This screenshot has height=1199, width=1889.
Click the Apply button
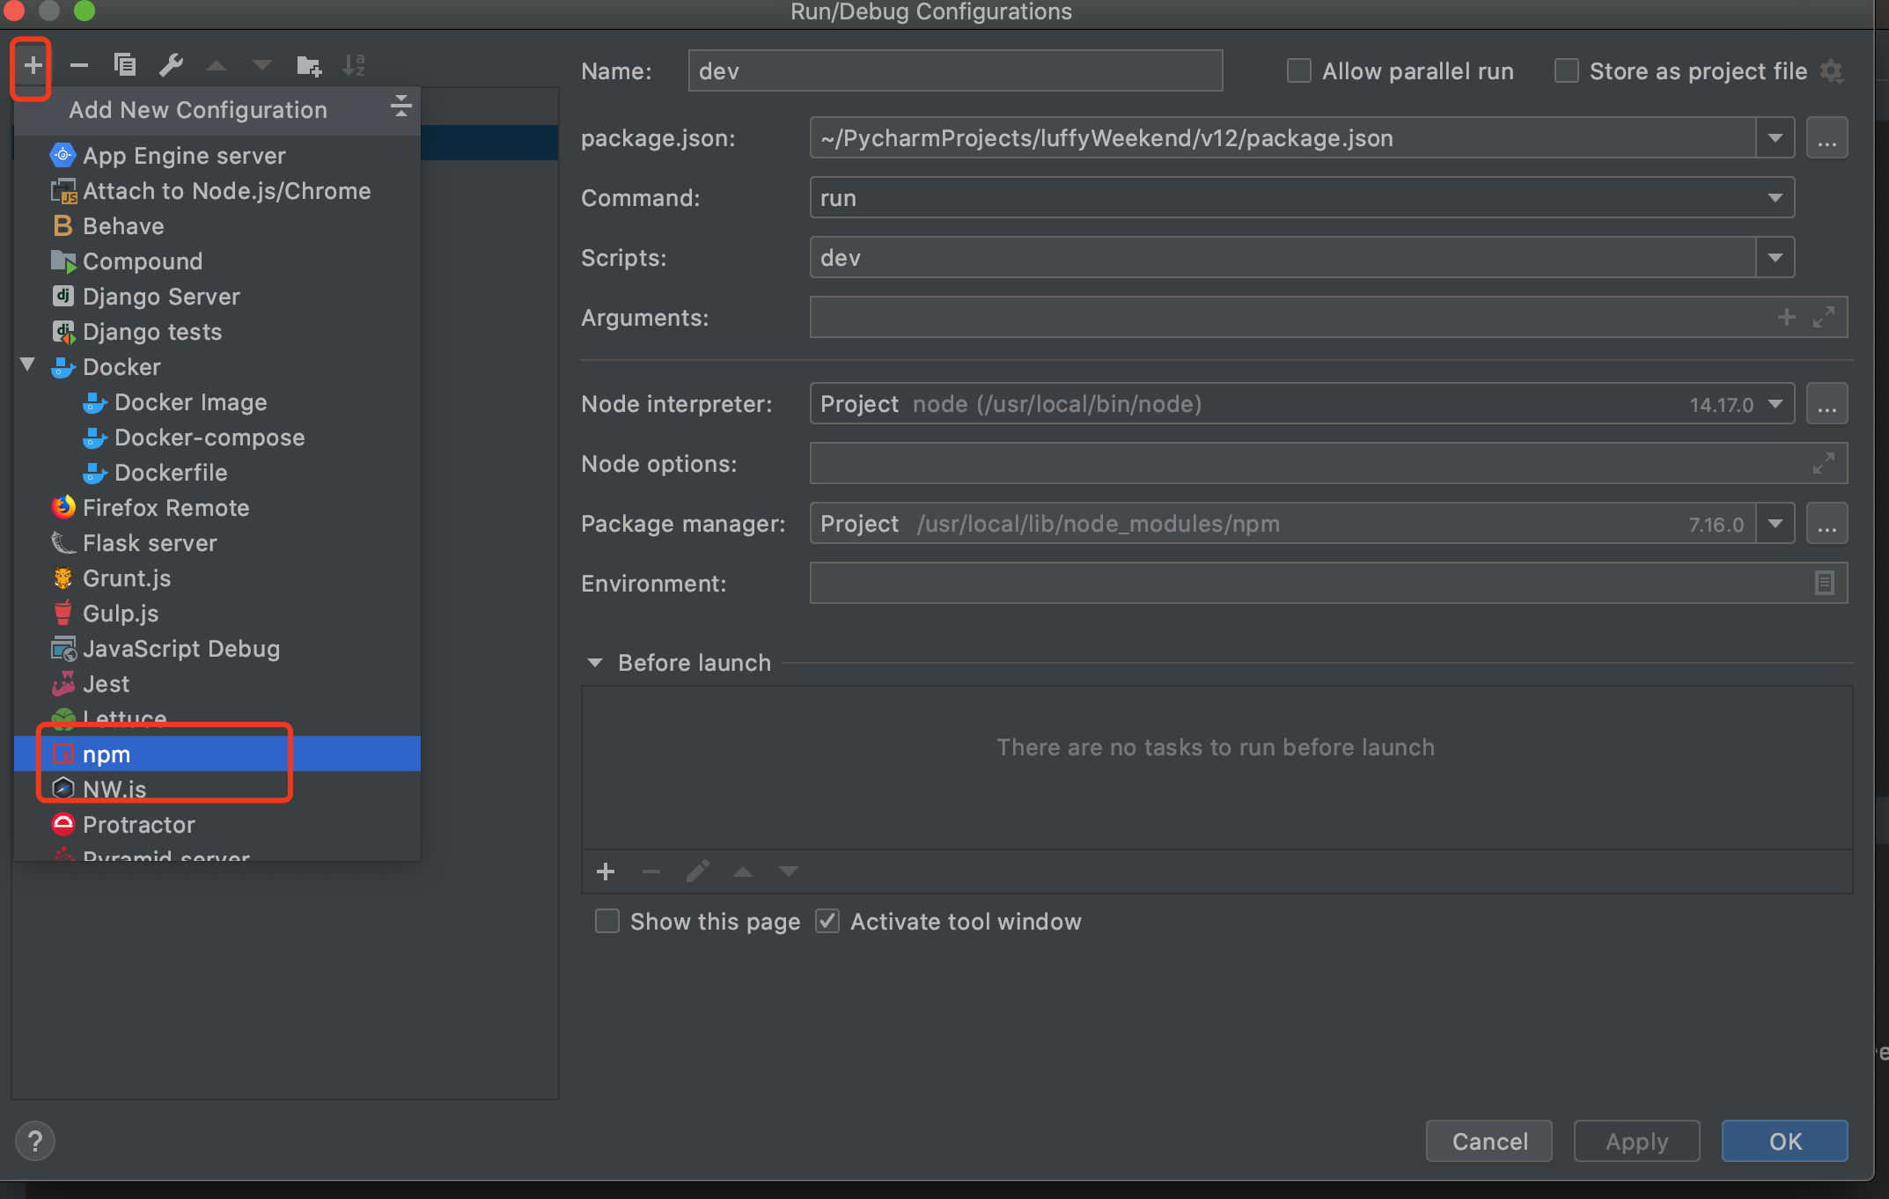[1637, 1142]
